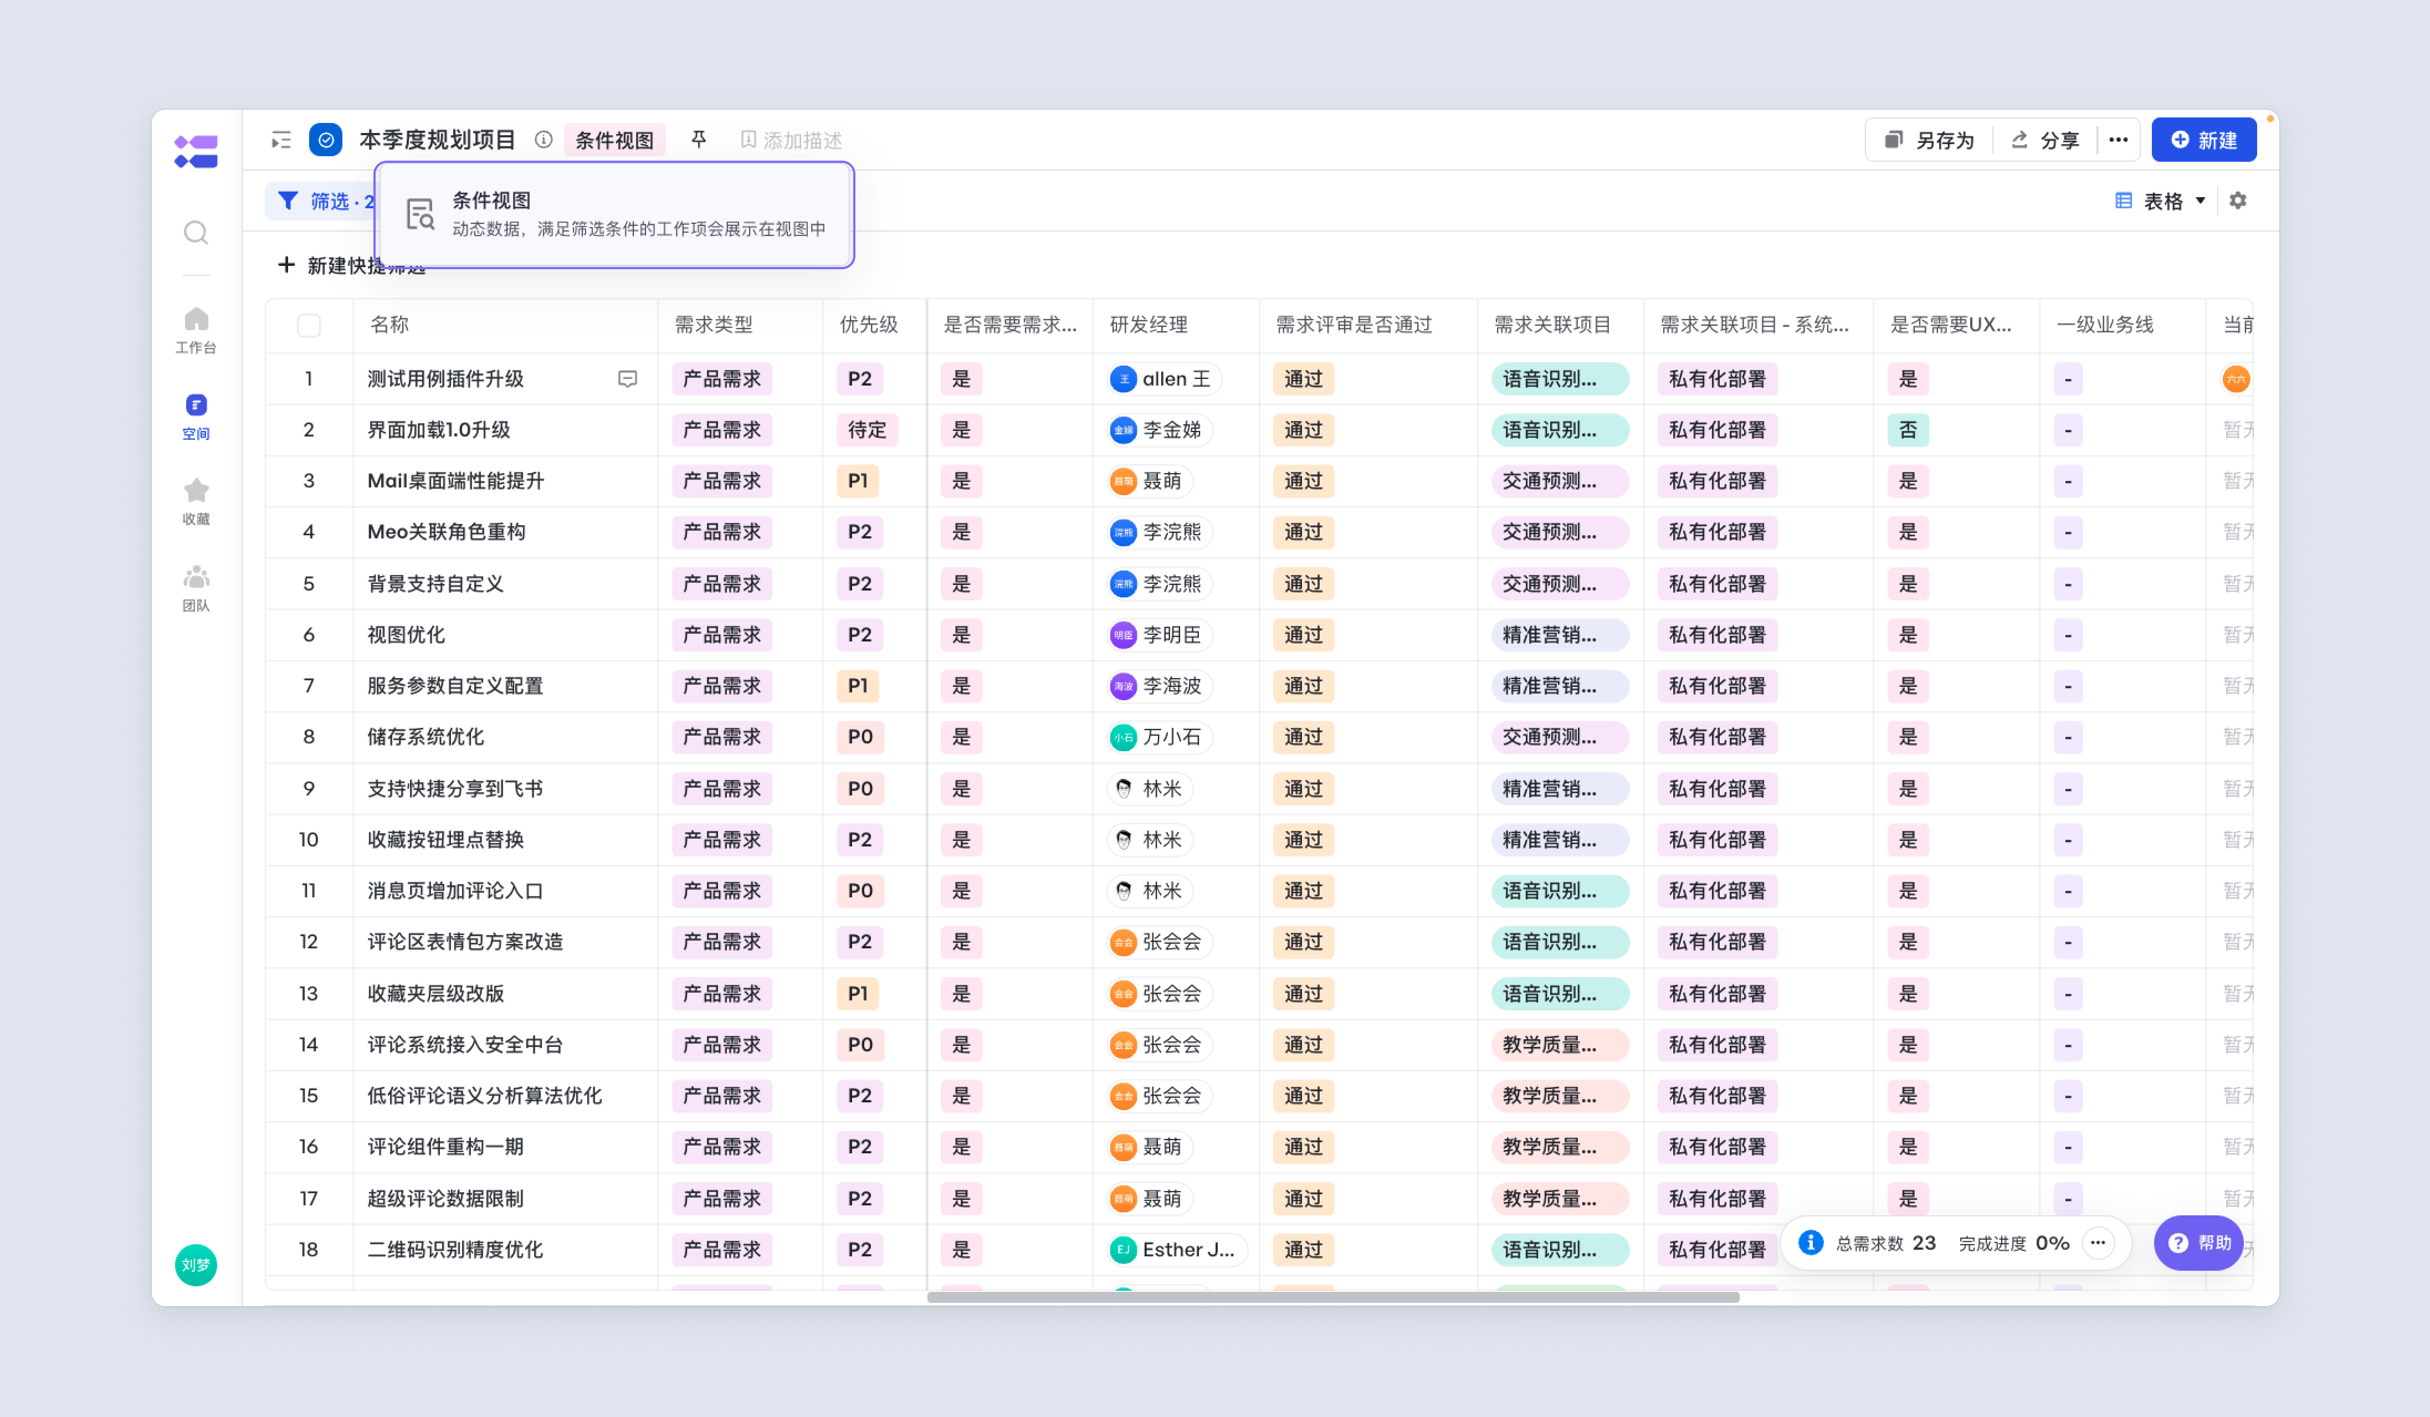This screenshot has height=1417, width=2430.
Task: Open the 消息页增加评论入口 item
Action: pyautogui.click(x=455, y=891)
